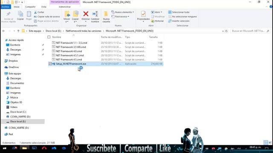Switch to the Vista ribbon tab
The image size is (273, 153).
tap(44, 7)
